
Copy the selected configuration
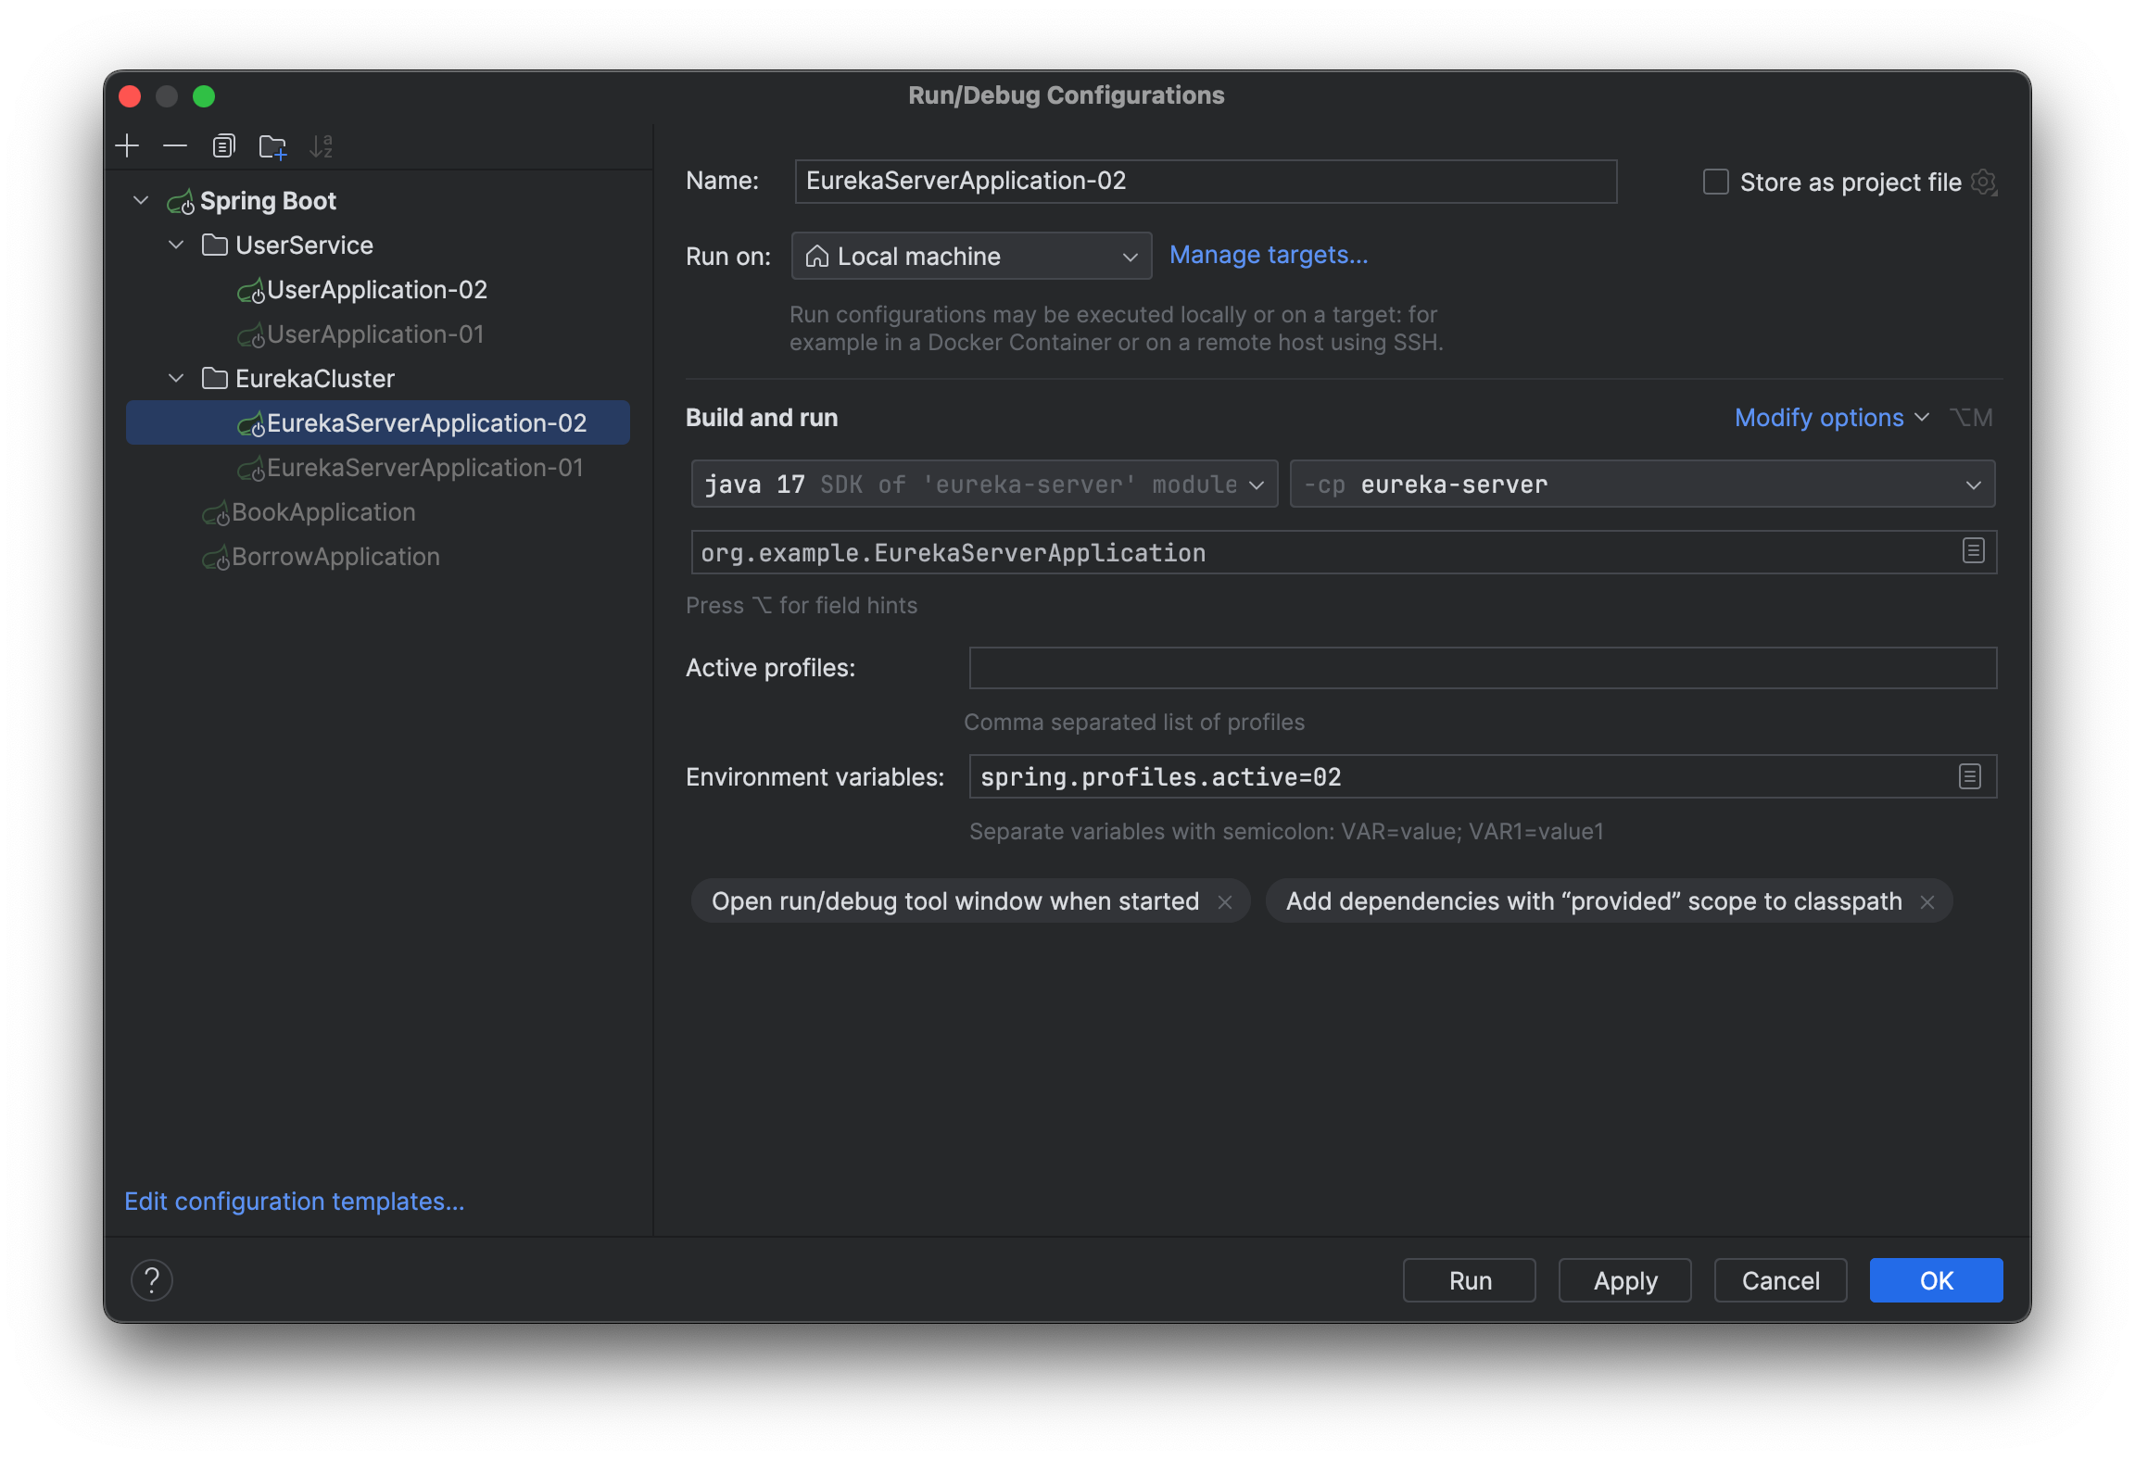point(222,145)
